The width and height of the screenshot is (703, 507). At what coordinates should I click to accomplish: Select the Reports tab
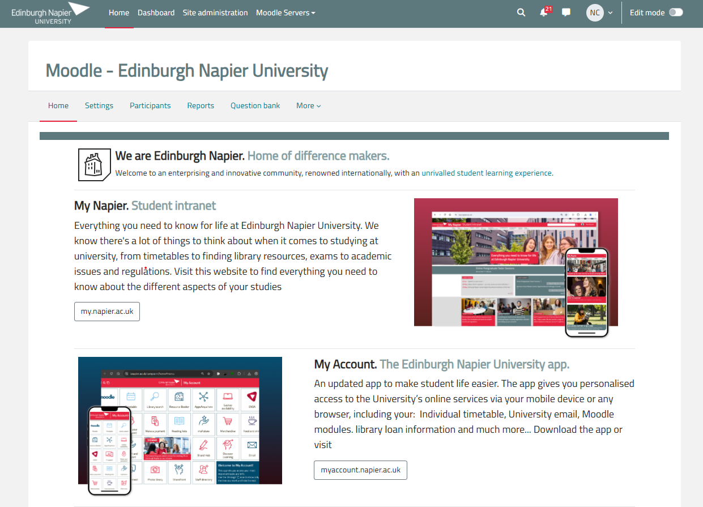coord(201,105)
